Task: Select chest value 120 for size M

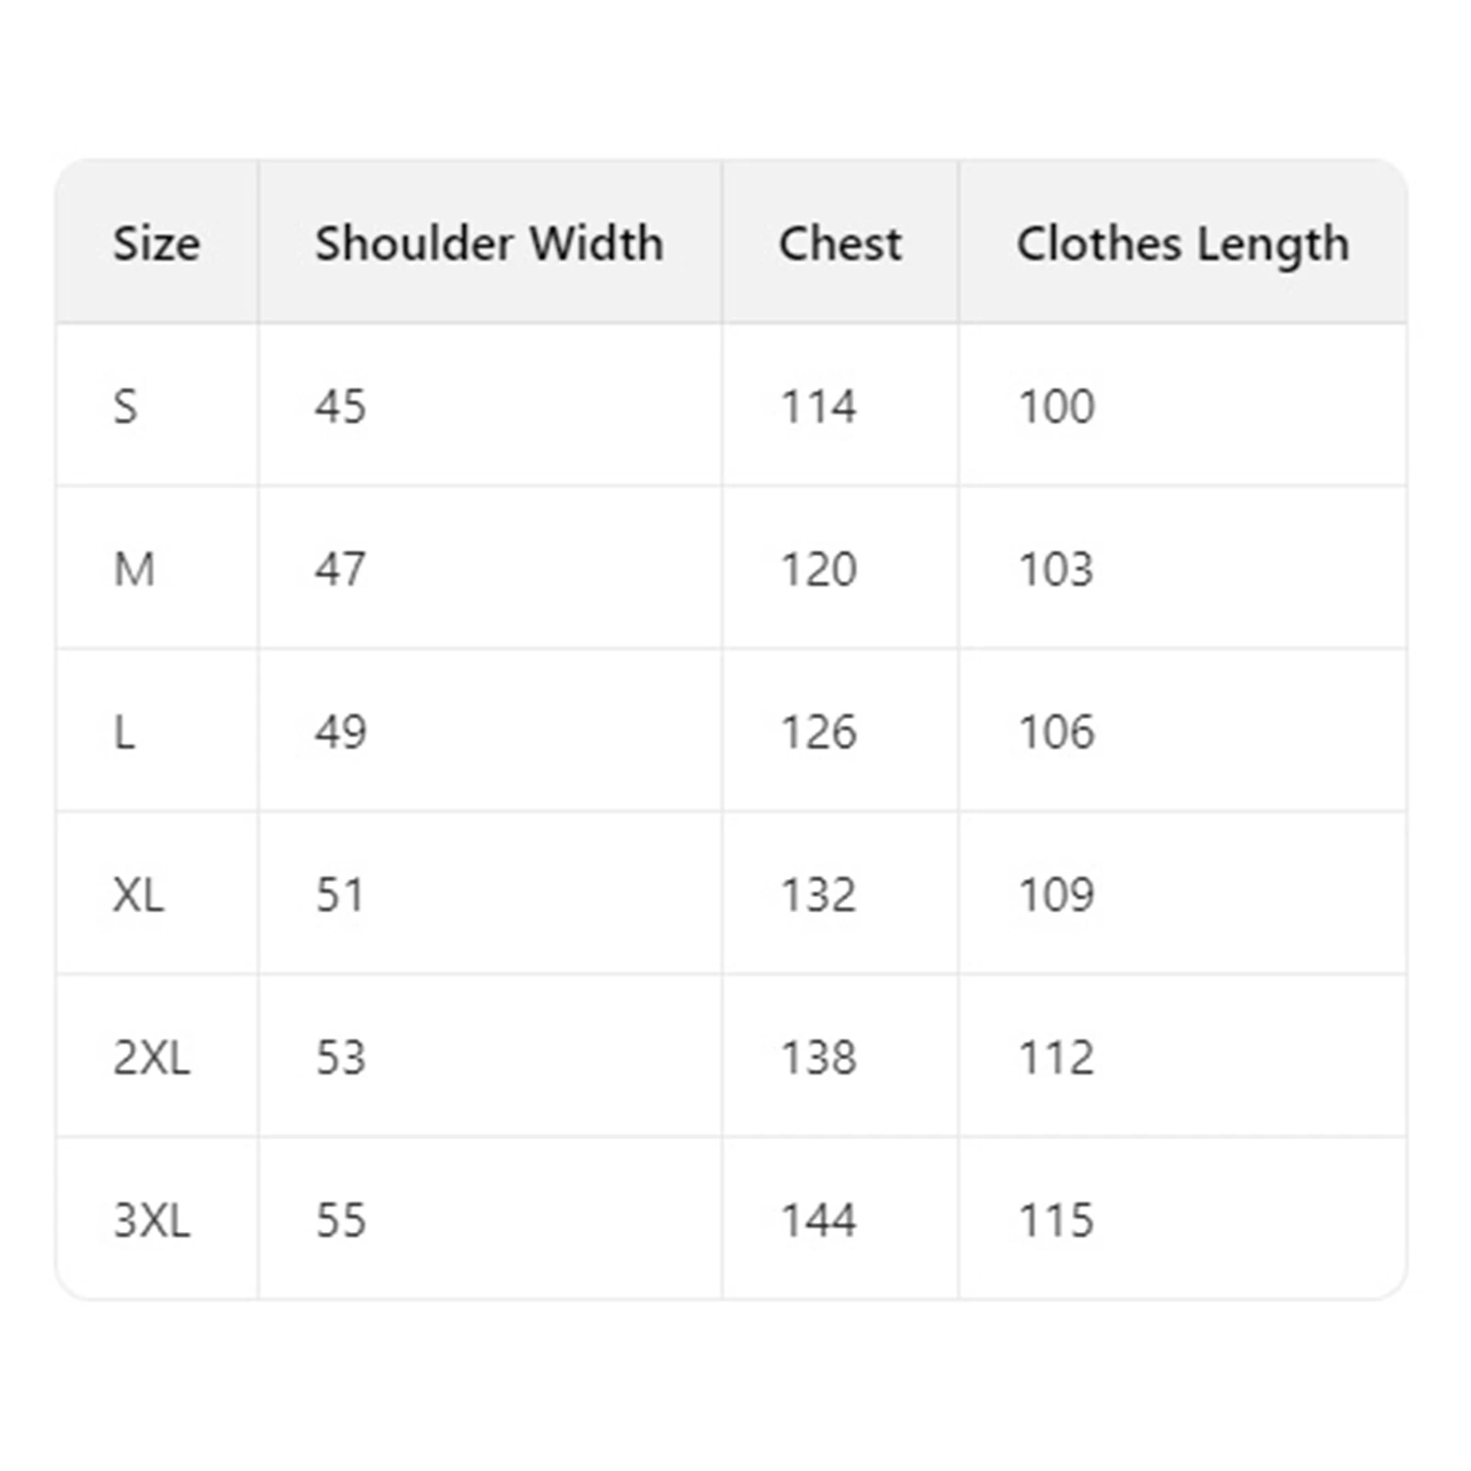Action: pos(818,569)
